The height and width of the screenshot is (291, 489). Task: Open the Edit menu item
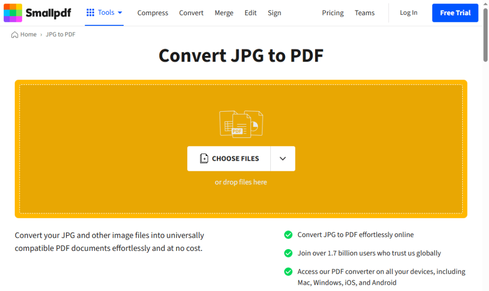click(x=250, y=13)
